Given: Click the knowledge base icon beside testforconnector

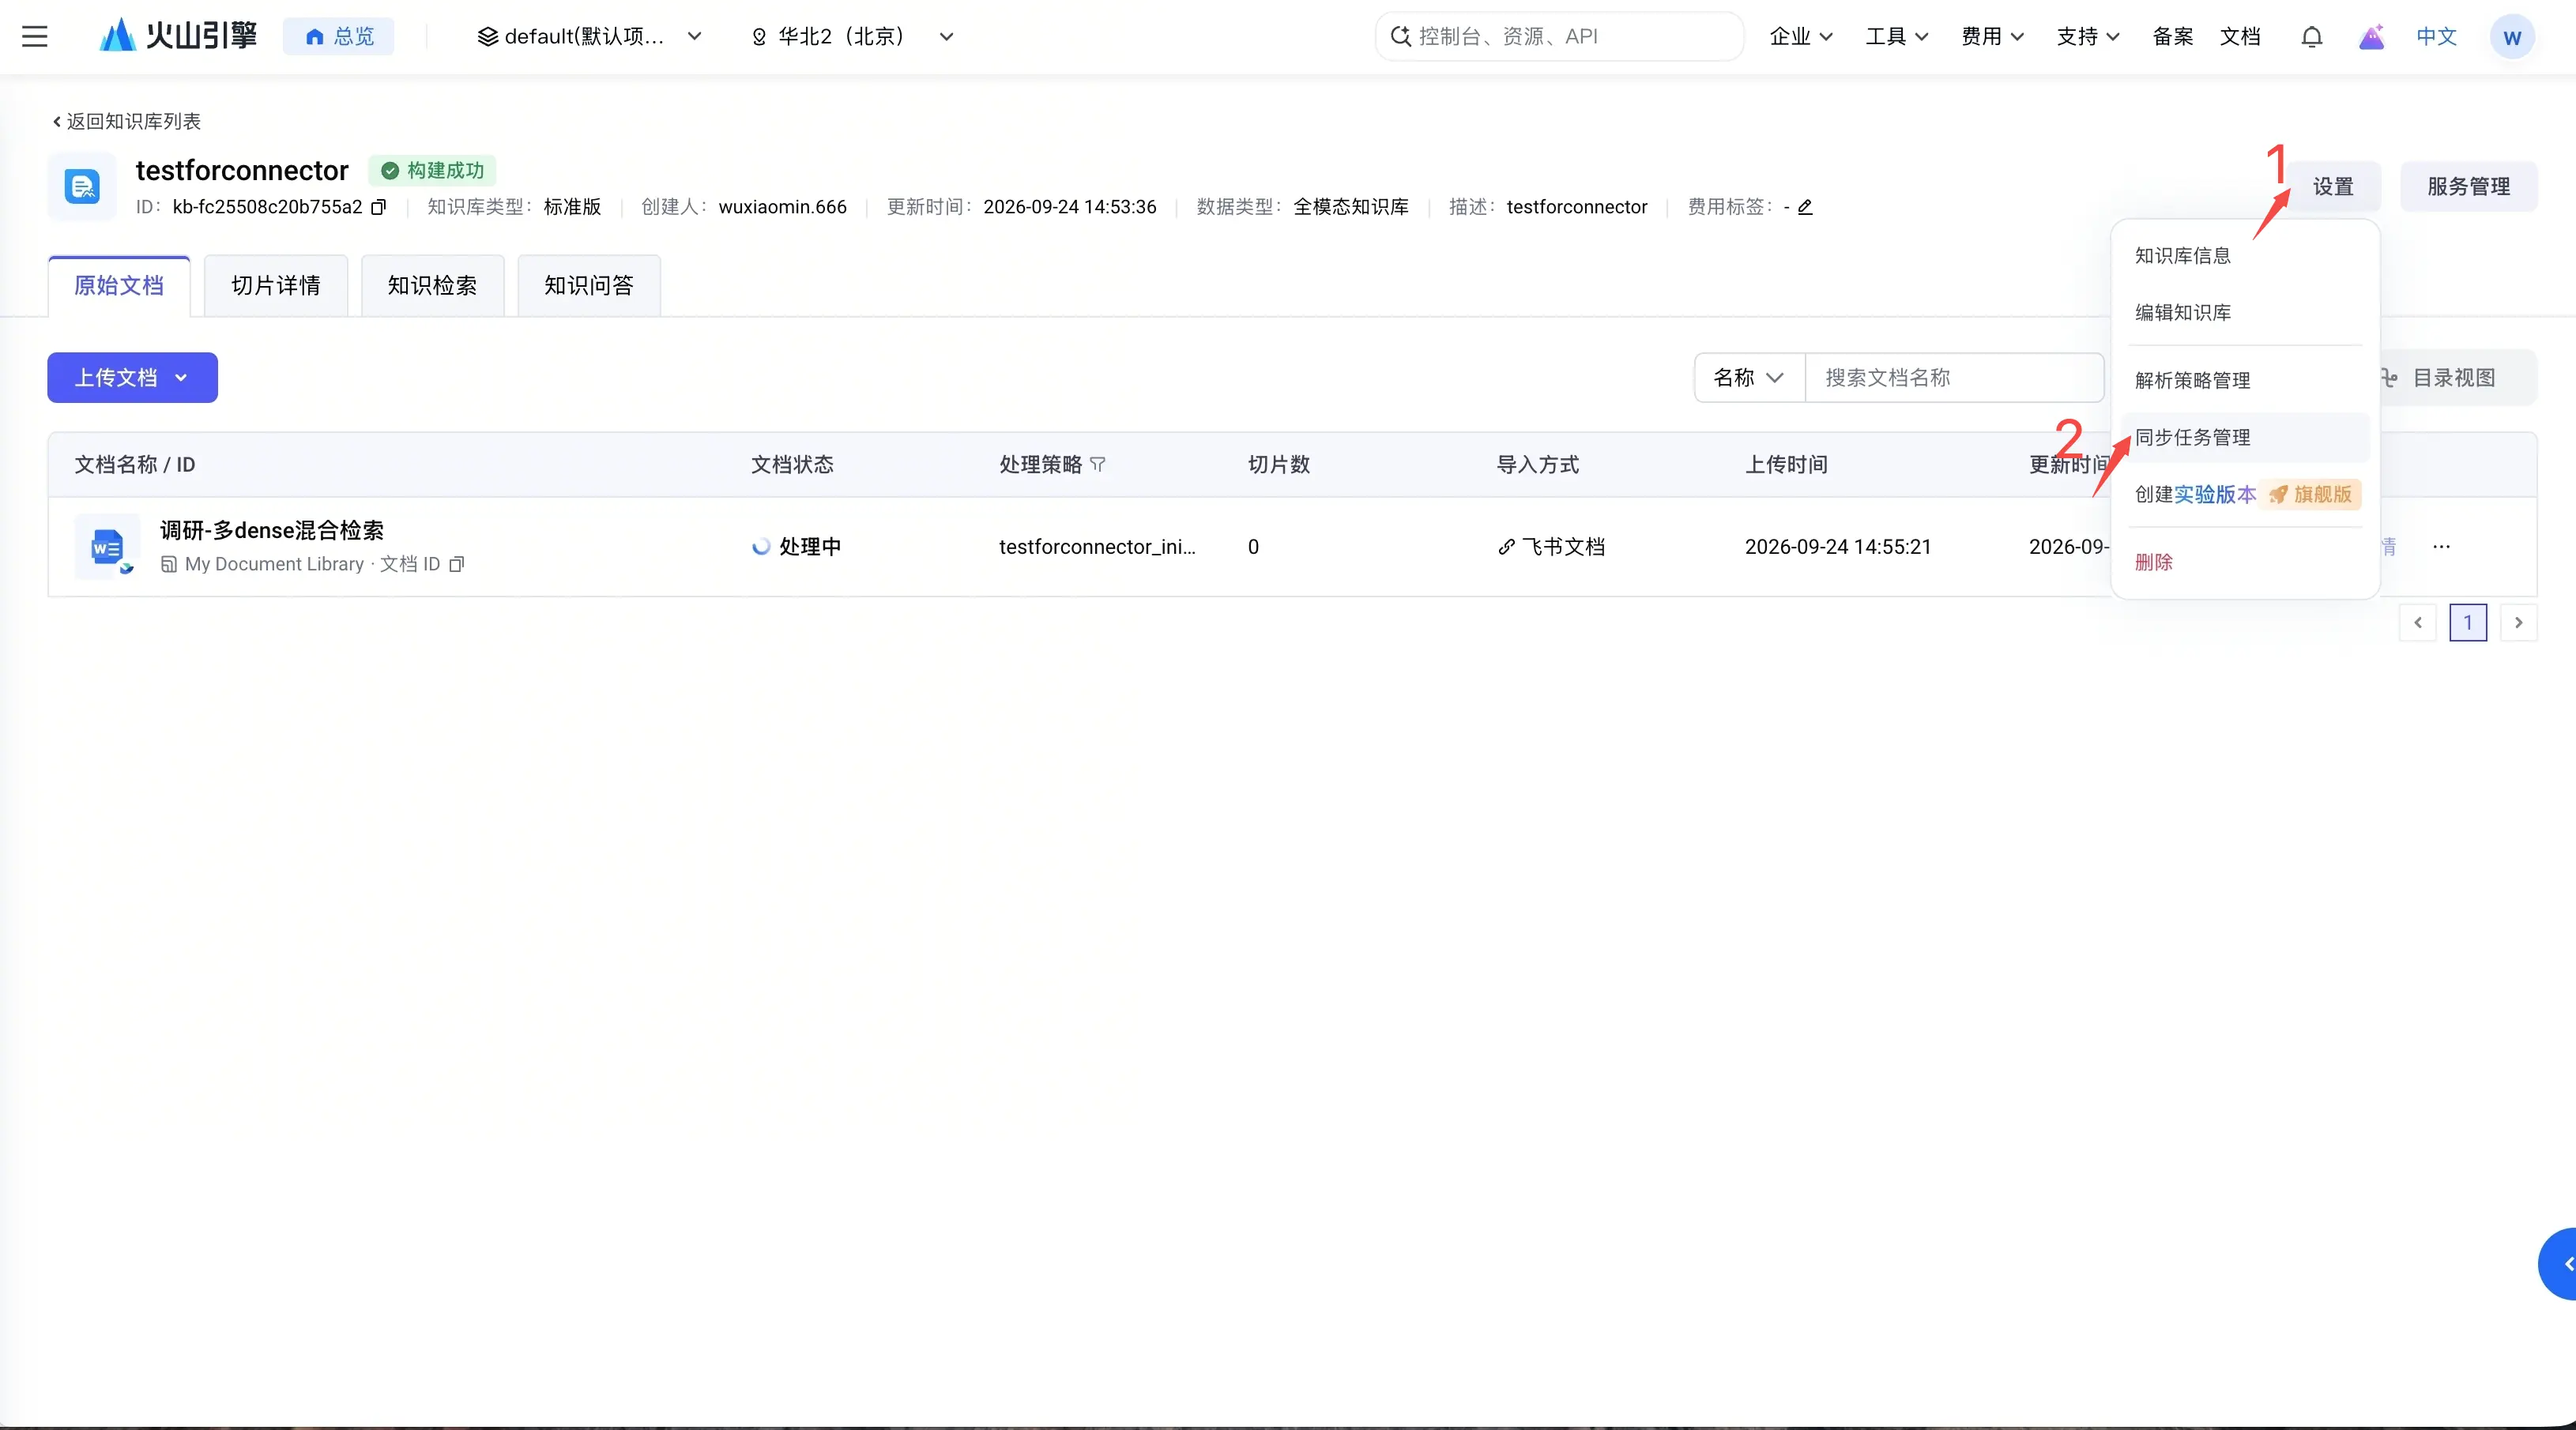Looking at the screenshot, I should coord(82,186).
